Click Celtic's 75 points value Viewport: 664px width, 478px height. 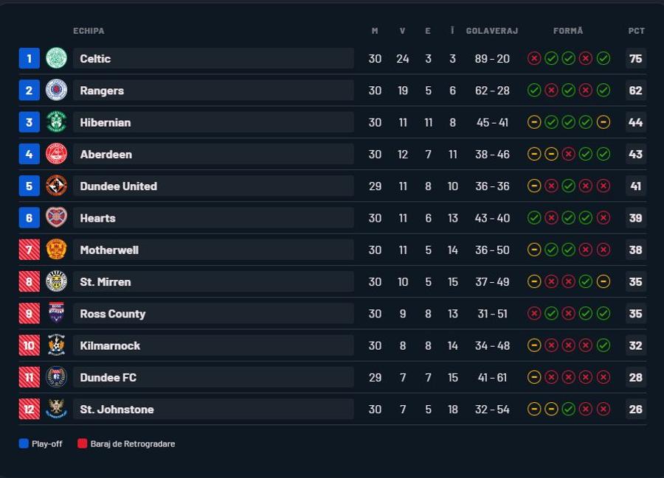click(x=636, y=58)
